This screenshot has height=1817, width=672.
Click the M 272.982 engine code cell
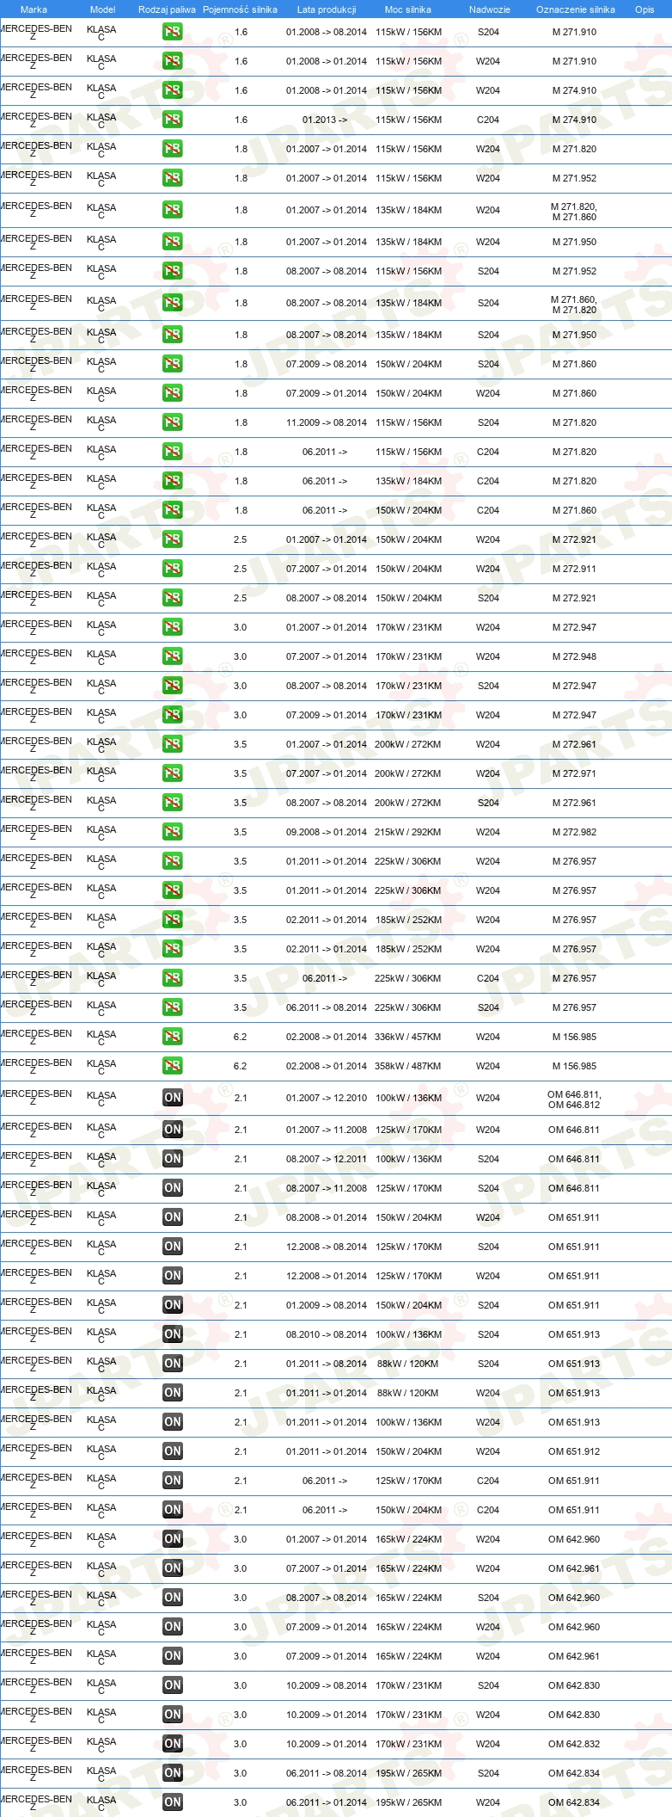(574, 832)
